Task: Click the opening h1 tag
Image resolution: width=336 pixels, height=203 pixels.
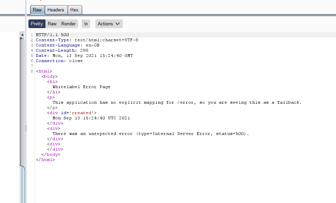Action: [52, 82]
